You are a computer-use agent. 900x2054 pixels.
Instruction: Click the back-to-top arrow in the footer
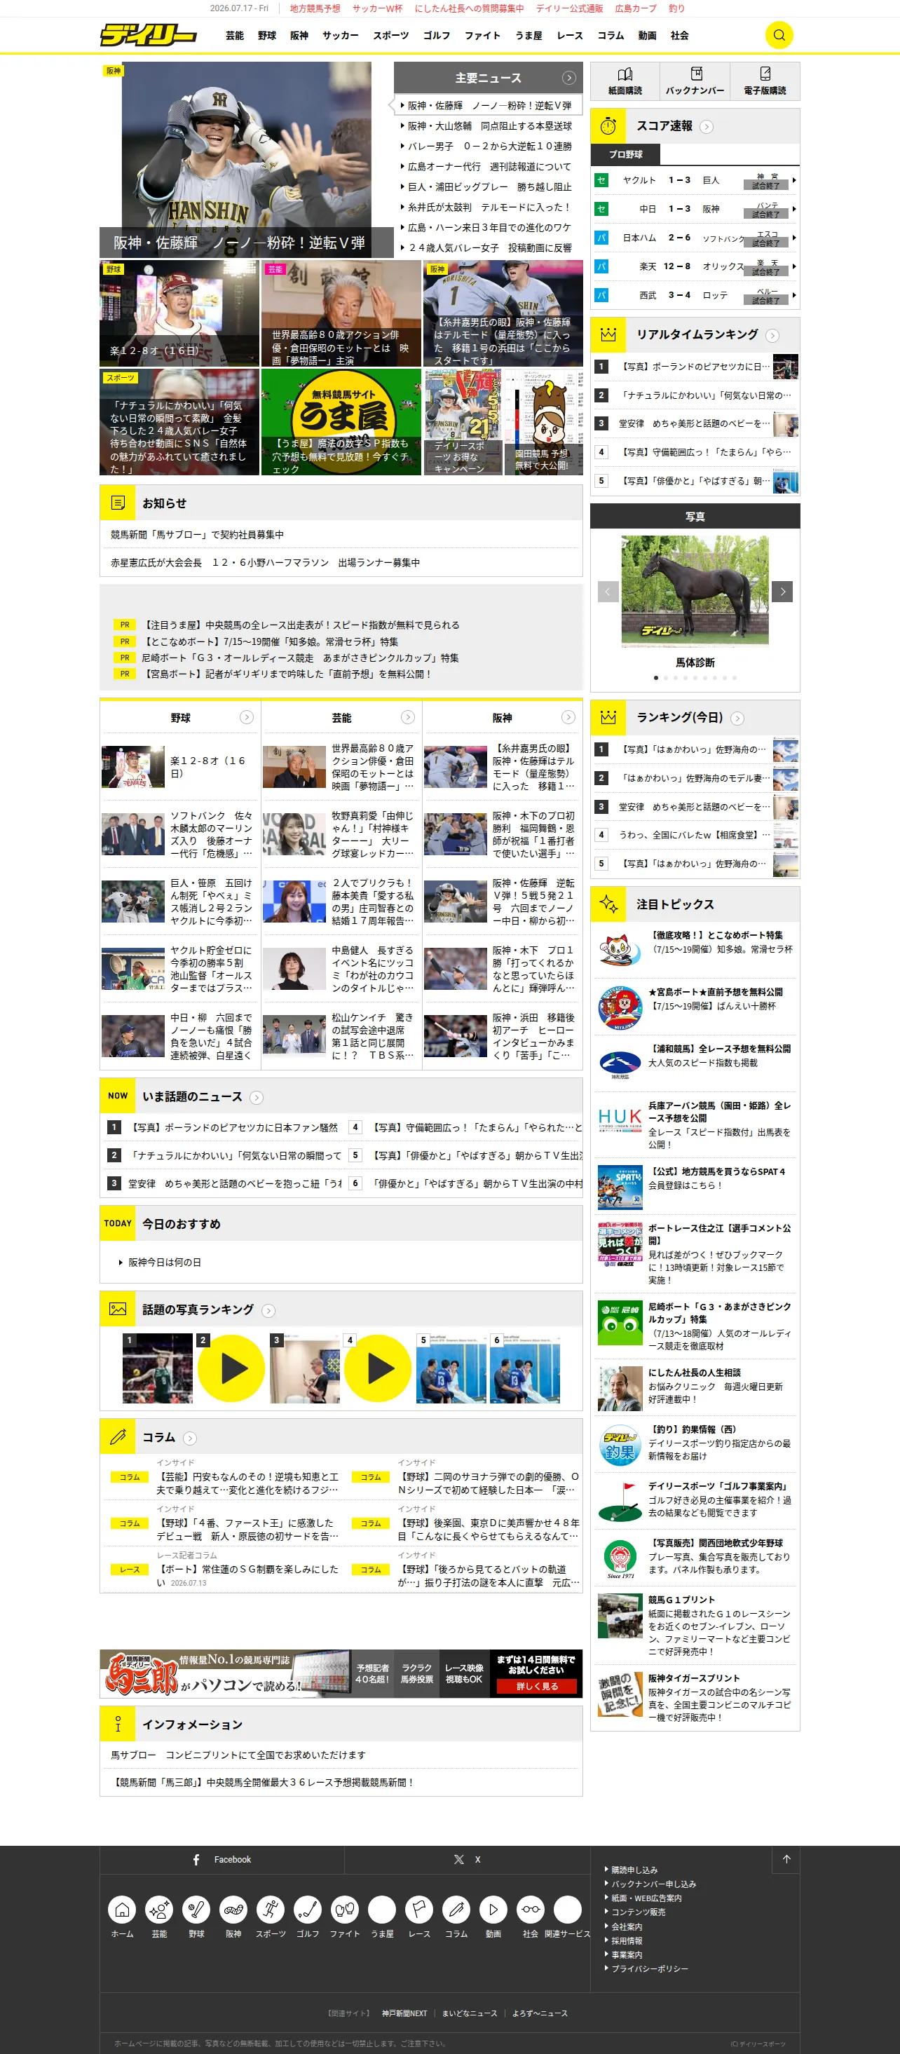(786, 1858)
